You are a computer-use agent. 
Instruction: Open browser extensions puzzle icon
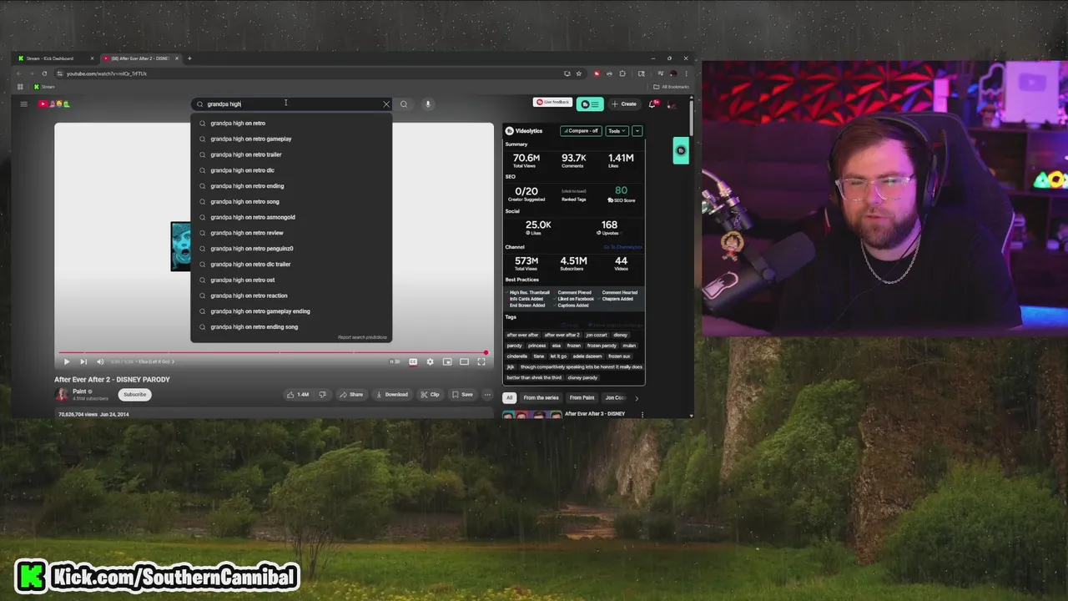click(622, 73)
